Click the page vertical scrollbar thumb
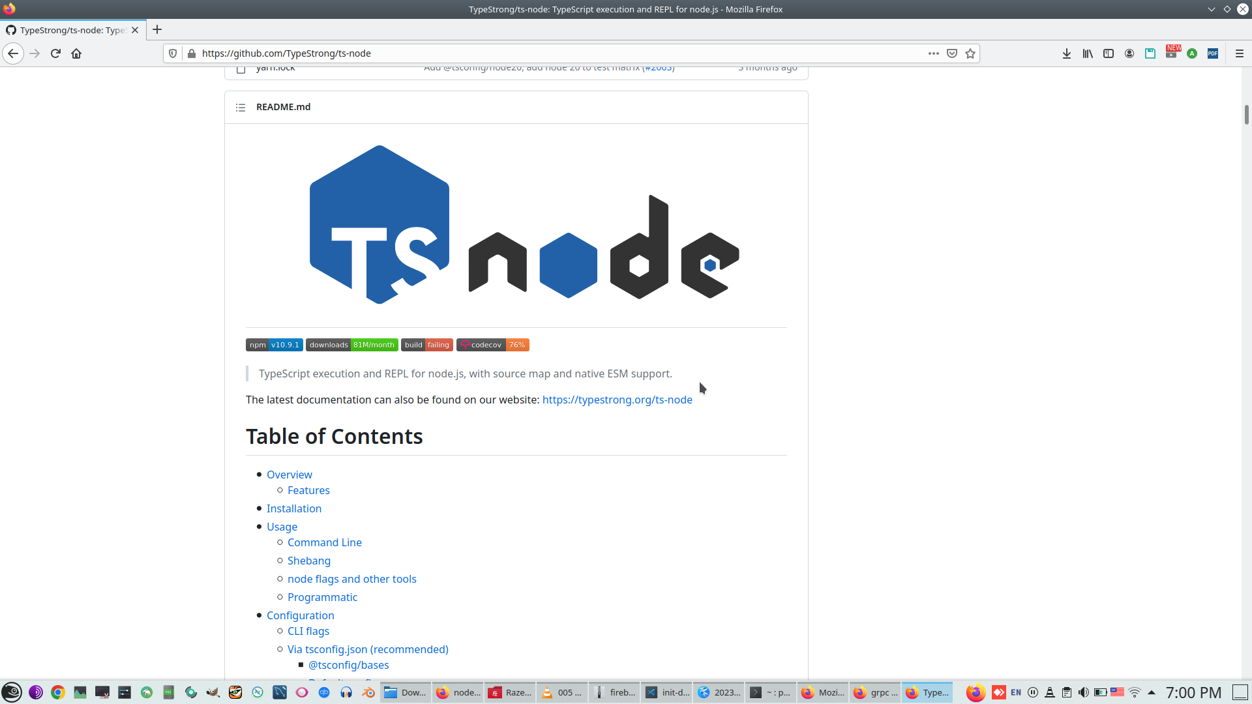Image resolution: width=1252 pixels, height=704 pixels. click(x=1246, y=115)
